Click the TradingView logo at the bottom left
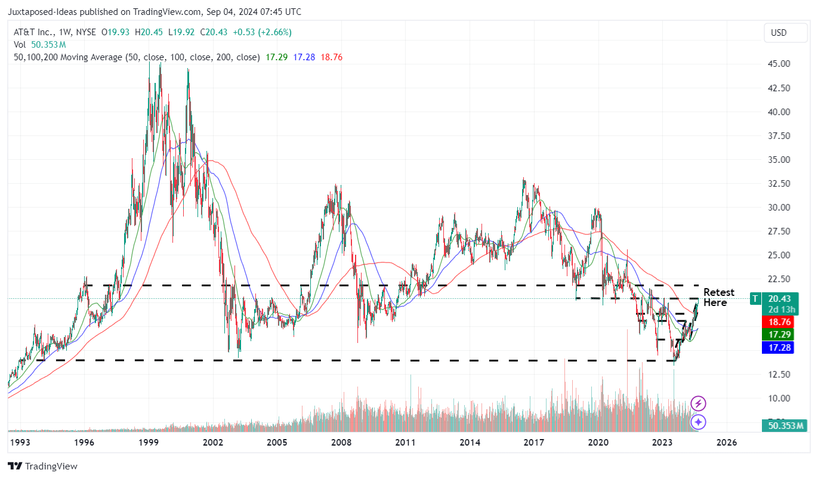Viewport: 818px width, 479px height. tap(42, 466)
